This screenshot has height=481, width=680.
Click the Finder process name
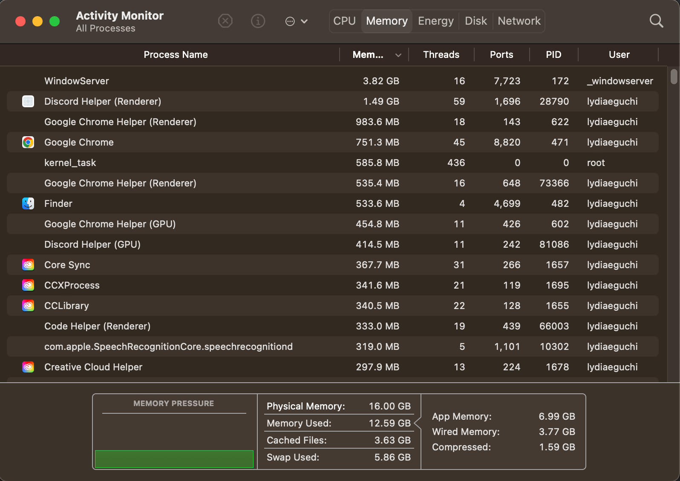pos(58,203)
